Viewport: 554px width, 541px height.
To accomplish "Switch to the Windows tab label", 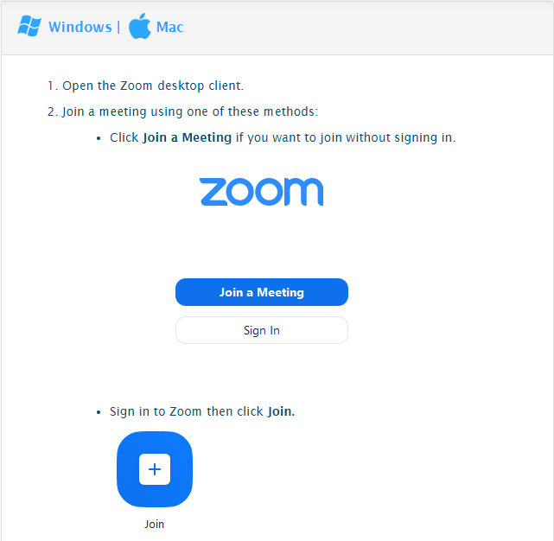I will point(80,27).
